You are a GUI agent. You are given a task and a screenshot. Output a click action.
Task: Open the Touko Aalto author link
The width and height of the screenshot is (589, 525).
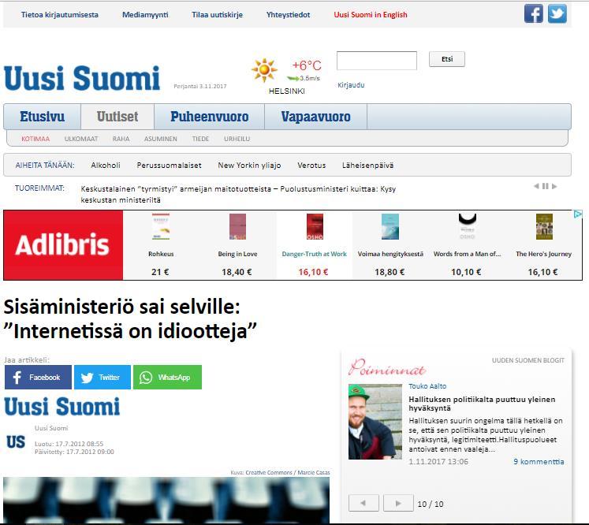point(427,386)
